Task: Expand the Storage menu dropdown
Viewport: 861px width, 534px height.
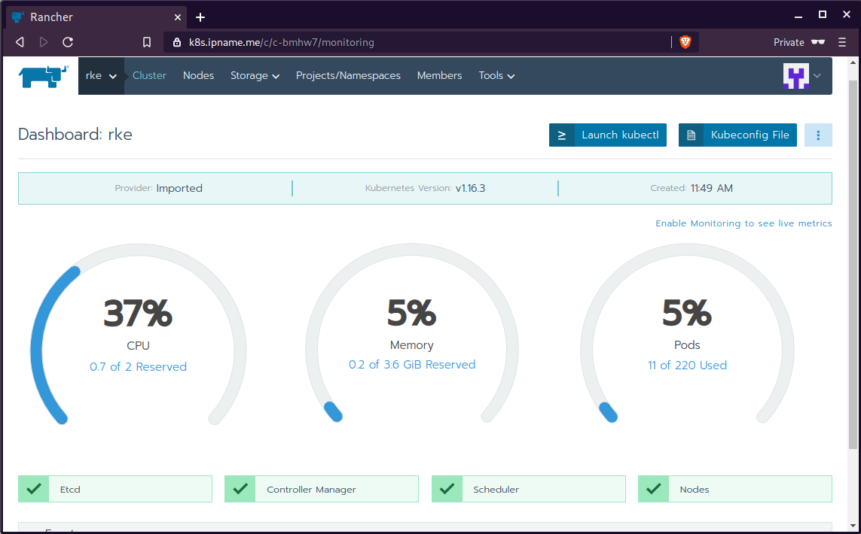Action: 255,76
